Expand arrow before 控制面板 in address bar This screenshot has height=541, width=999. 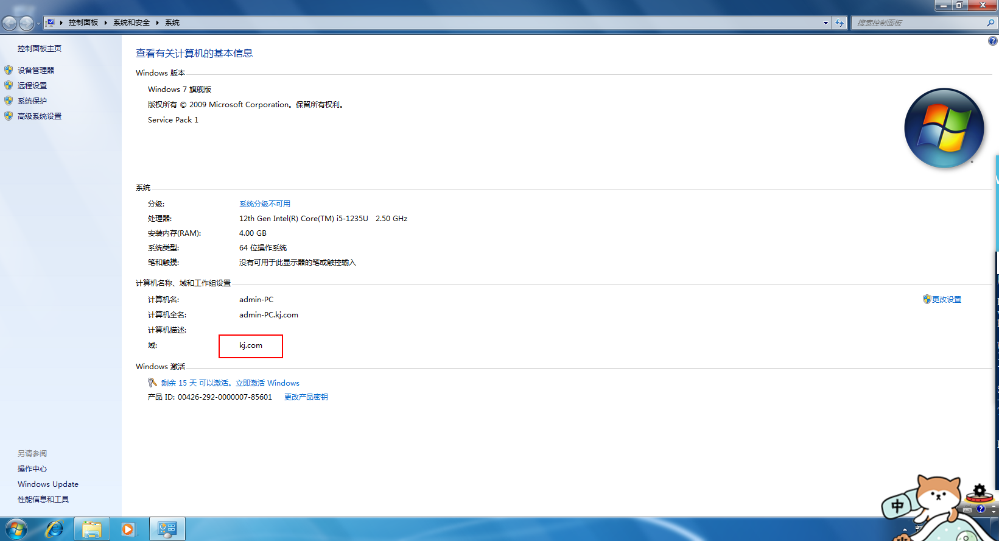61,23
